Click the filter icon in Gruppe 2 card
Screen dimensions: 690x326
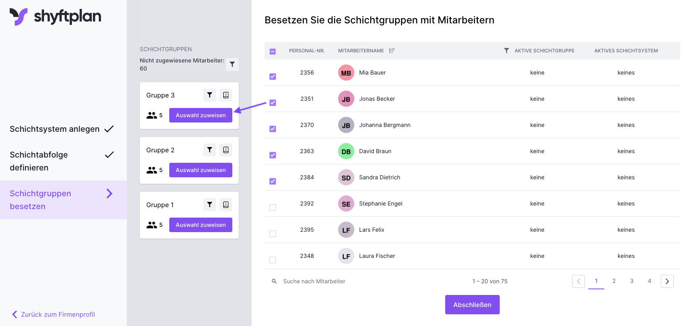coord(209,150)
